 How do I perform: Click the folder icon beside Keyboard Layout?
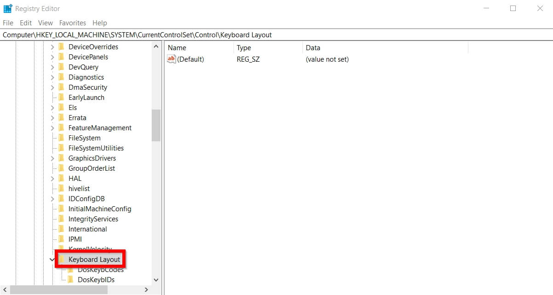[x=63, y=259]
